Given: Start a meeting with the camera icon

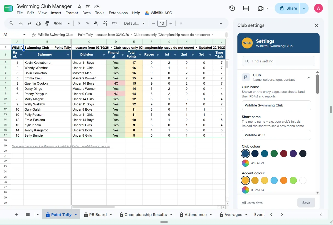Looking at the screenshot, I should point(261,8).
